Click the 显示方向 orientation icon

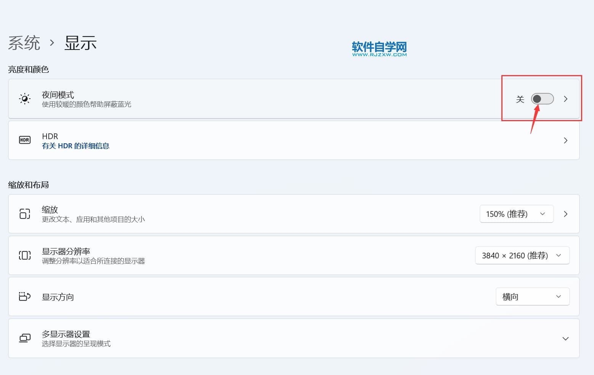pos(25,296)
